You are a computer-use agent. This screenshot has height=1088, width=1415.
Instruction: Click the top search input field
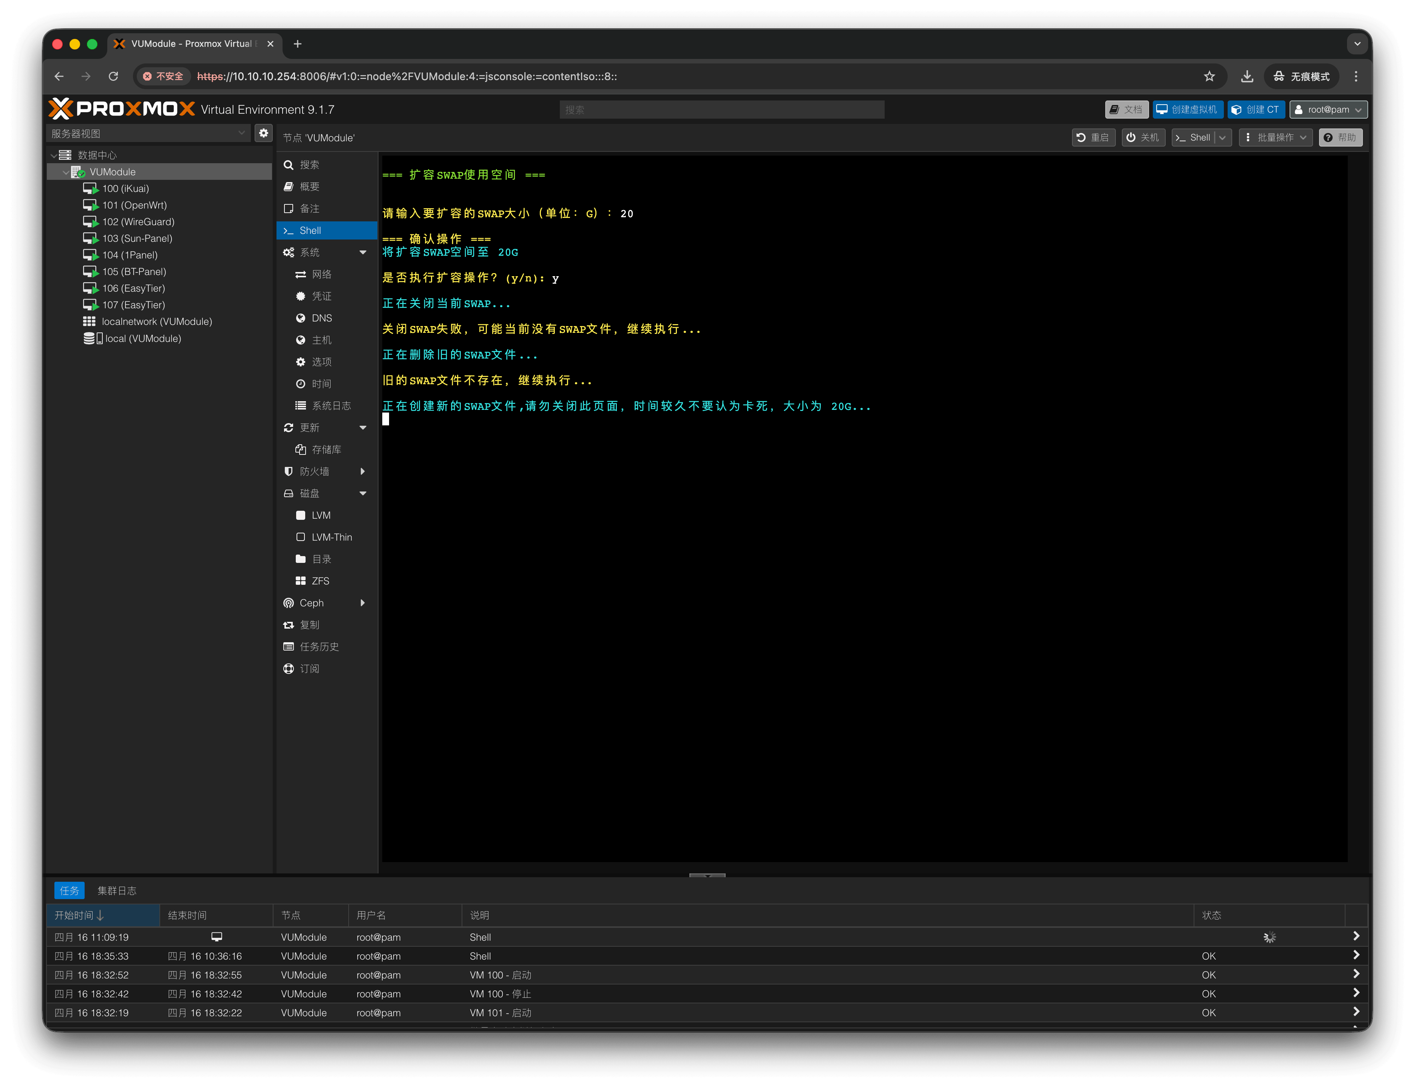[721, 110]
